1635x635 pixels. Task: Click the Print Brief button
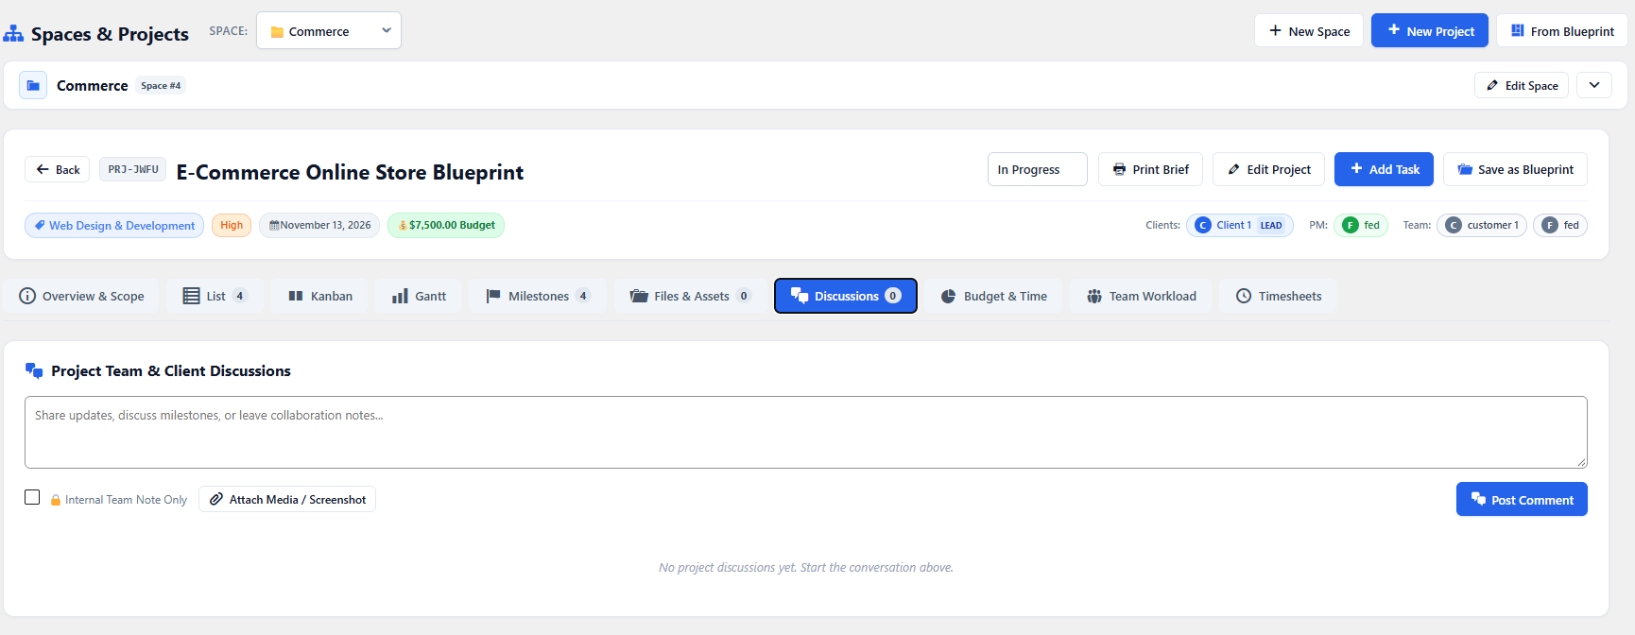click(x=1150, y=169)
